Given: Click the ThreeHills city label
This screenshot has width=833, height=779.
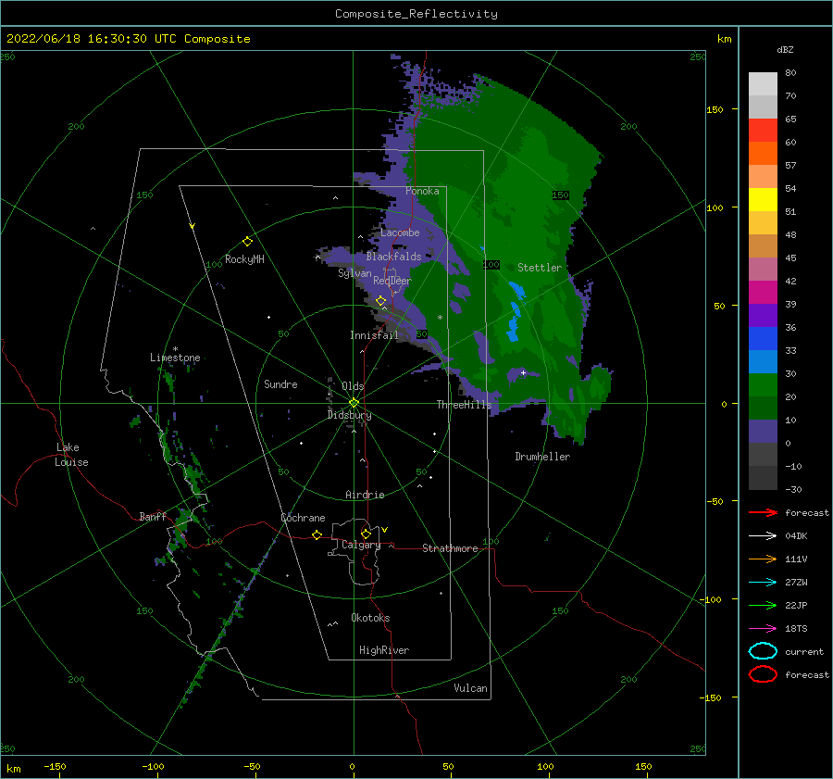Looking at the screenshot, I should [x=464, y=405].
